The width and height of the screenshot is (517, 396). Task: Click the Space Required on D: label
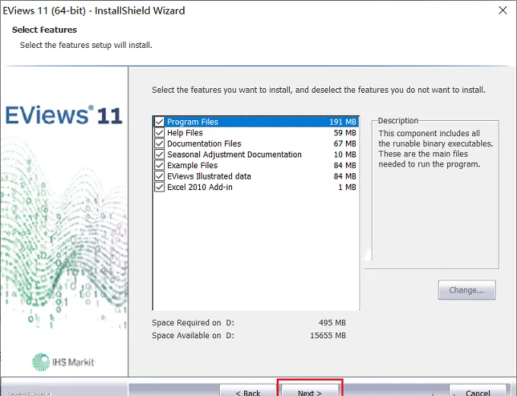(x=193, y=322)
